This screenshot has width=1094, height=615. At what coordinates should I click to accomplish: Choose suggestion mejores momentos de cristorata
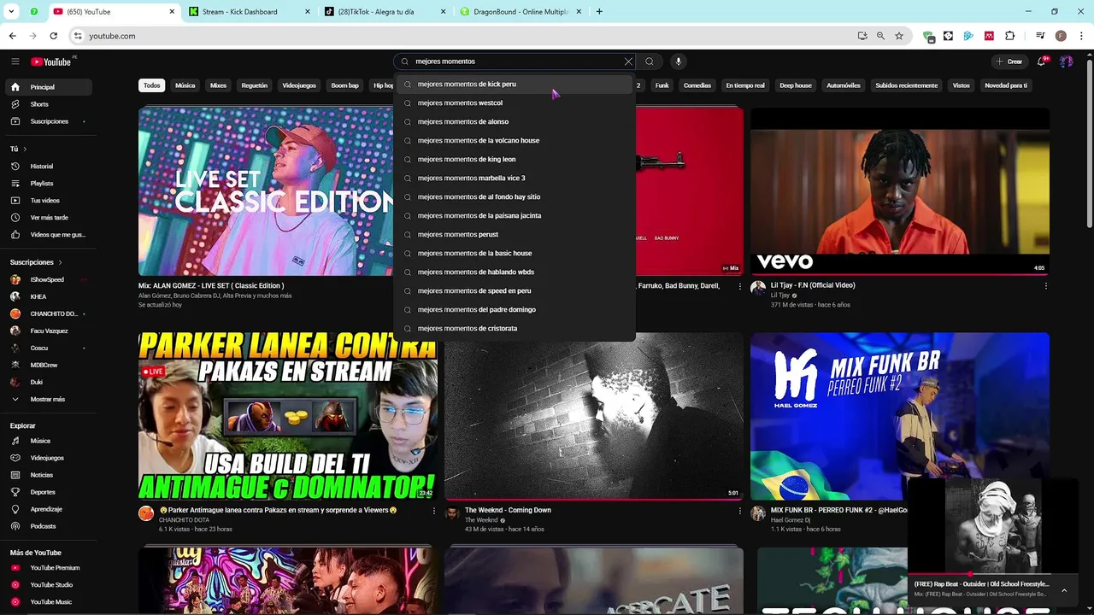(x=515, y=329)
